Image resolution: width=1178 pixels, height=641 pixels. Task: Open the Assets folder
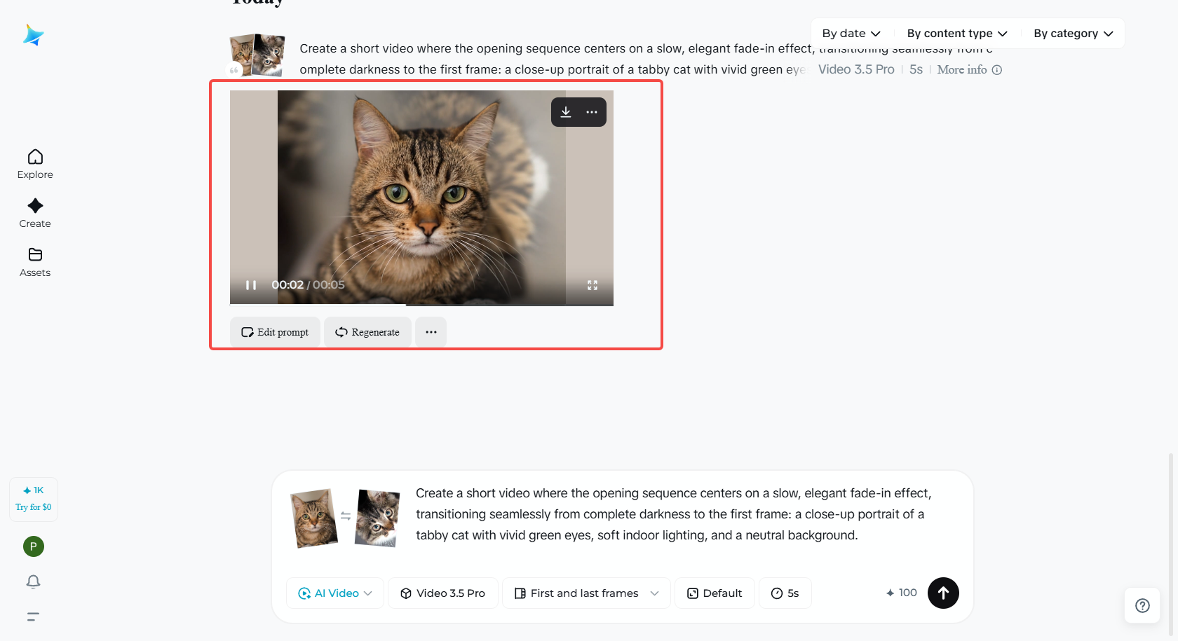35,263
